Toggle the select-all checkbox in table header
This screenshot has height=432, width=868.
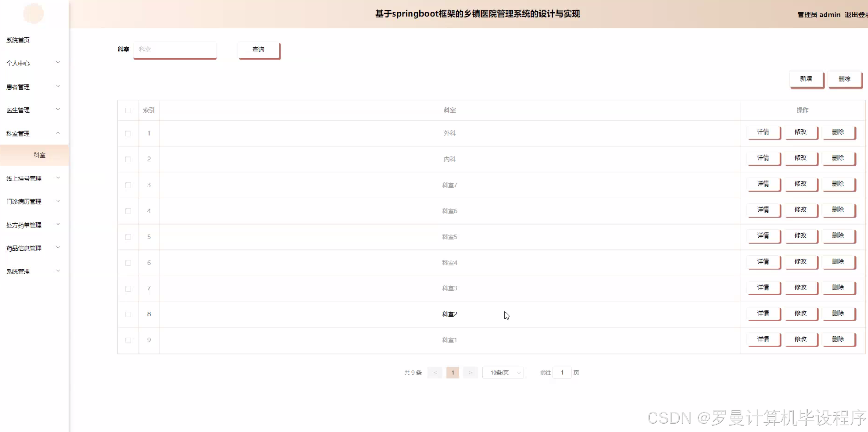pos(128,110)
